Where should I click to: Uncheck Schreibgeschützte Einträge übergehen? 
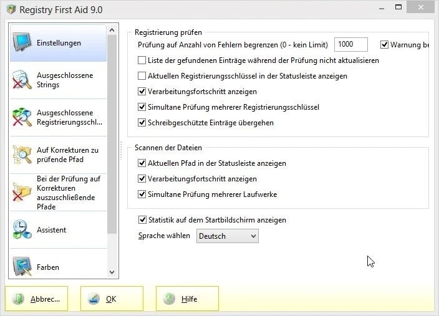(x=142, y=123)
